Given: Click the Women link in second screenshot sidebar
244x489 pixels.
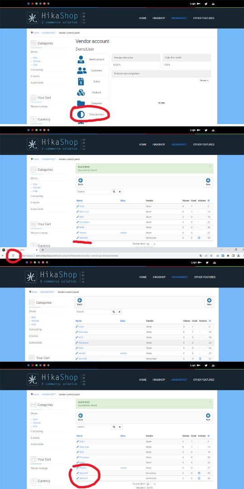Looking at the screenshot, I should 37,188.
